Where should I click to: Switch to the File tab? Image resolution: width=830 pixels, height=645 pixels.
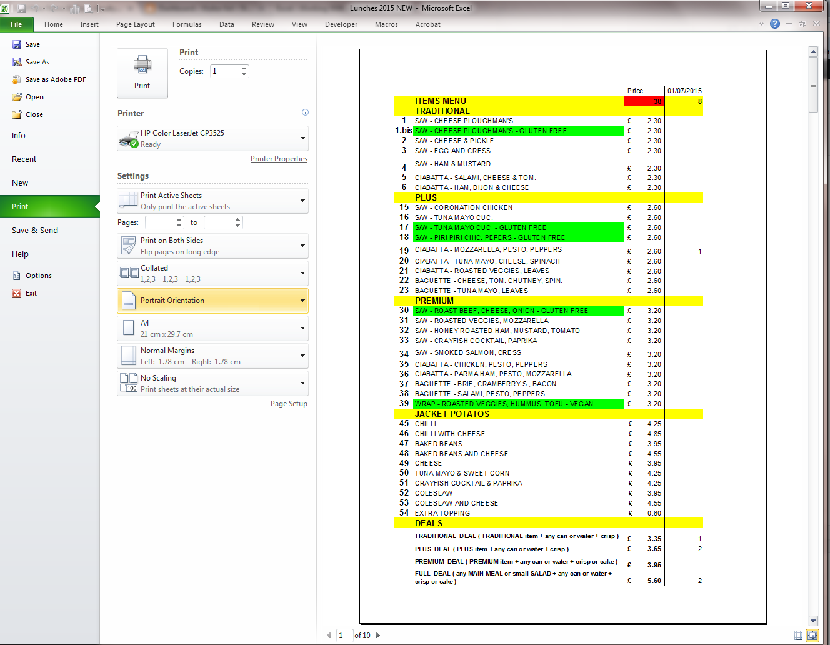16,24
